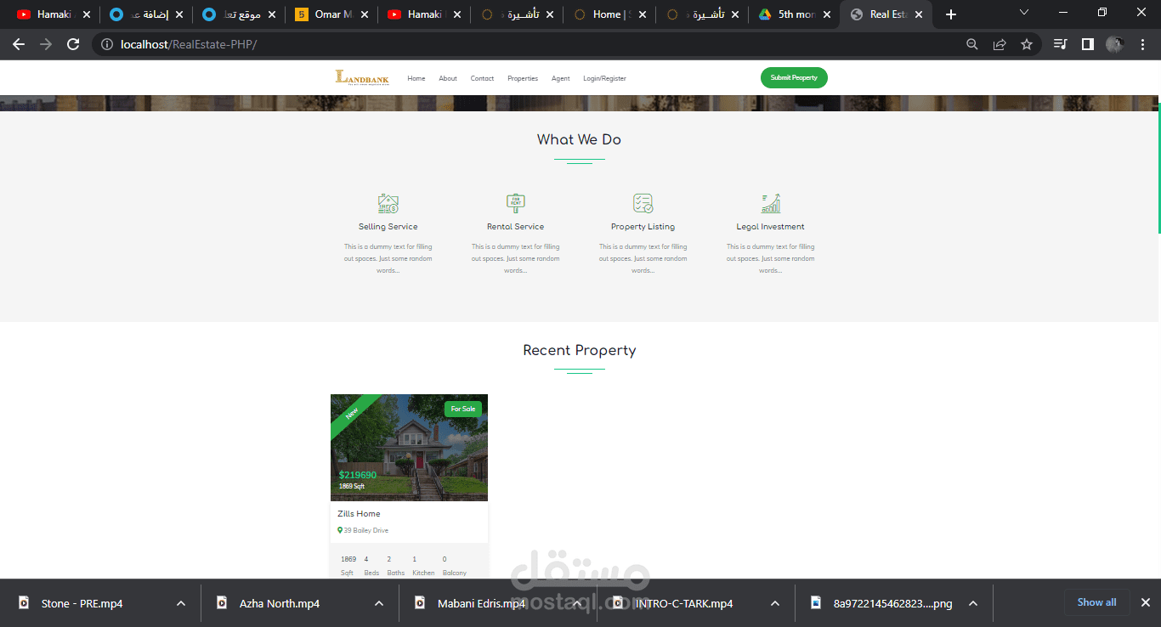
Task: Open options for INTRO-C-TARK.mp4 download
Action: (775, 603)
